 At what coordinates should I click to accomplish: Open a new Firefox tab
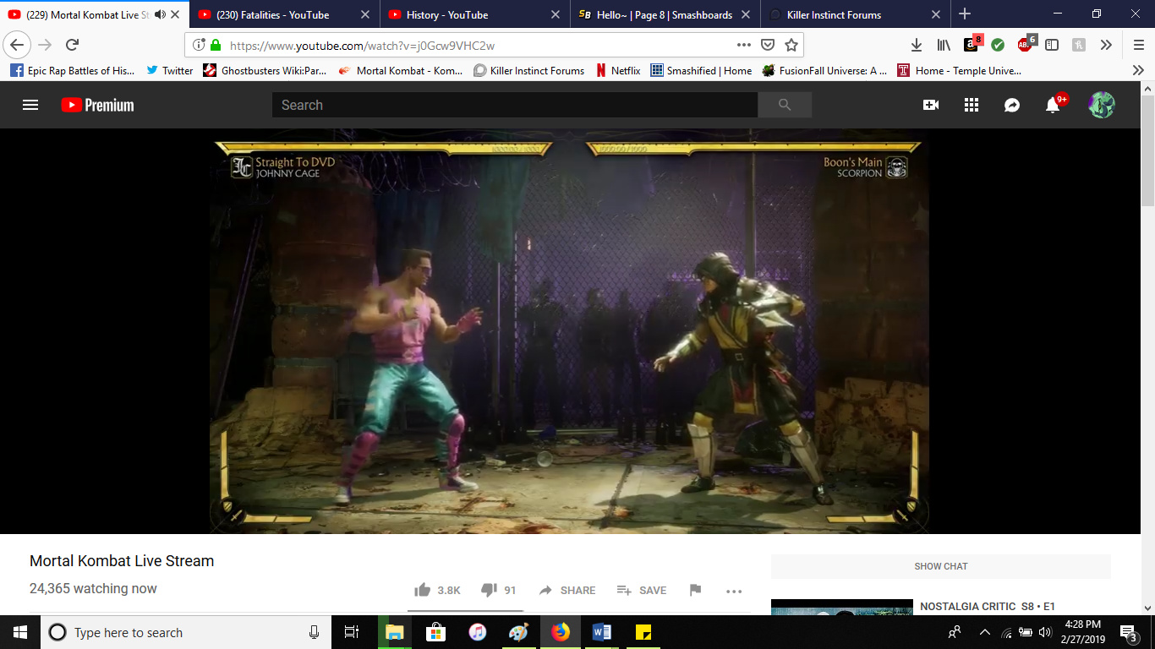[x=965, y=14]
